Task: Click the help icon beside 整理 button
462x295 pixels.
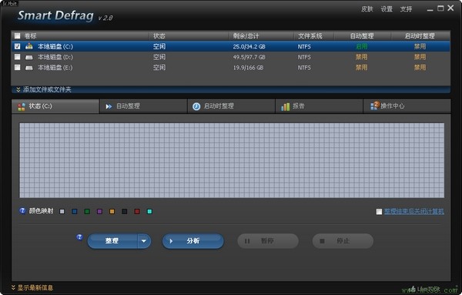Action: [x=79, y=237]
